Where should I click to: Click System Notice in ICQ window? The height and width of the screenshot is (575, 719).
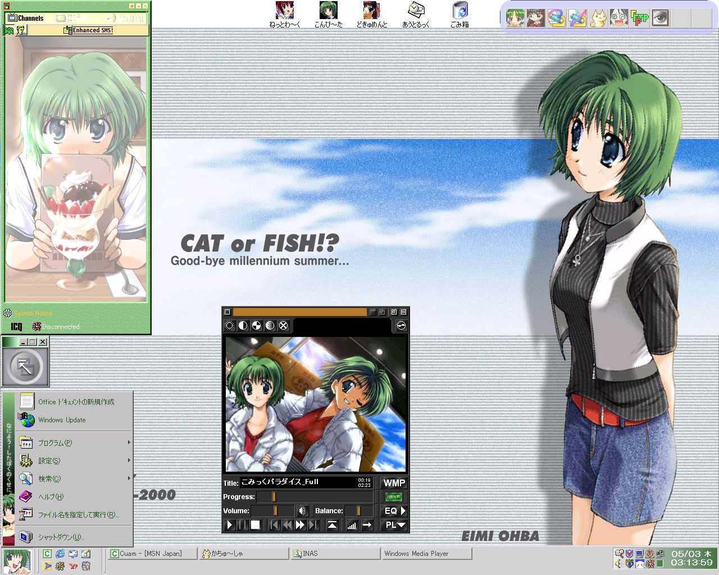click(28, 313)
